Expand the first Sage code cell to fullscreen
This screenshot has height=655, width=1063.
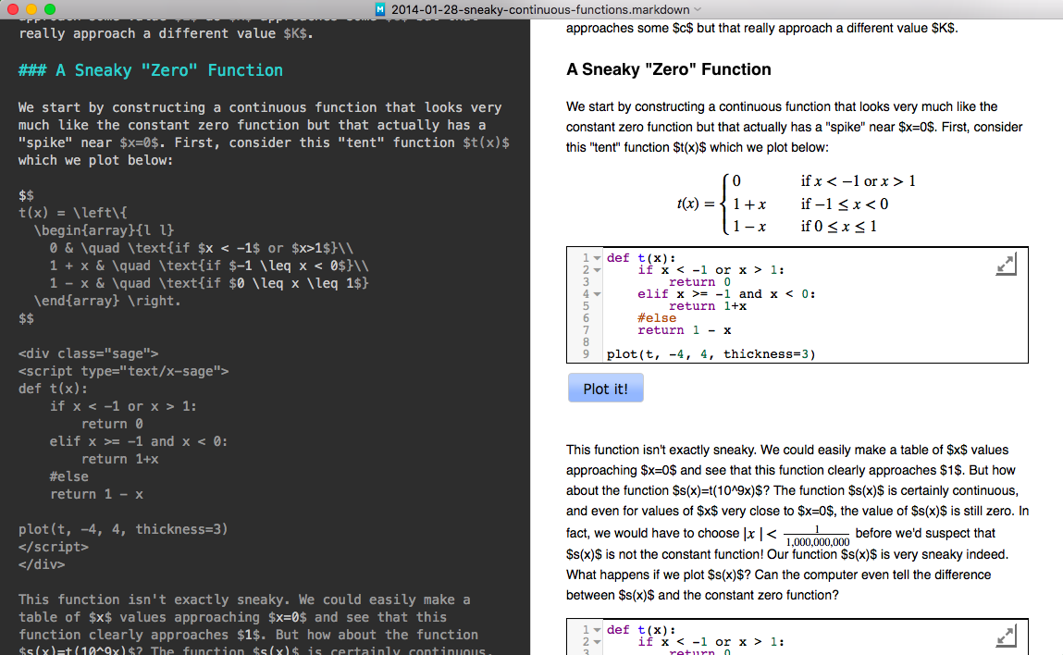pyautogui.click(x=1006, y=265)
